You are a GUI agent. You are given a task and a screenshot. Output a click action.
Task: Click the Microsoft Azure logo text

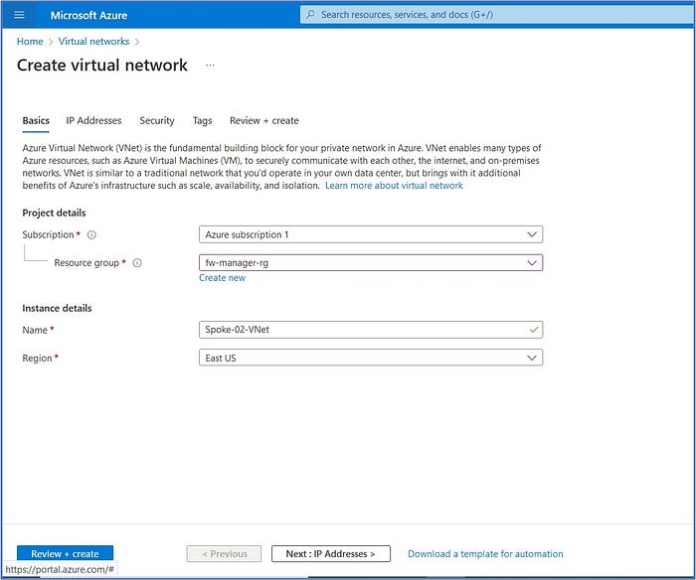pyautogui.click(x=88, y=15)
